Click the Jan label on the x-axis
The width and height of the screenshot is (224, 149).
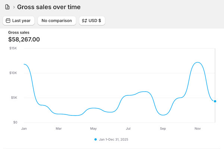24,129
